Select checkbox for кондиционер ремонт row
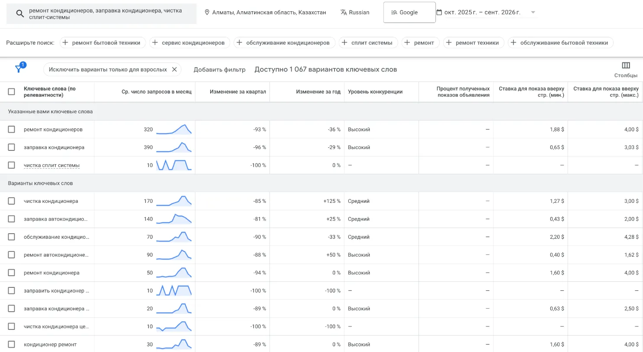 (x=12, y=345)
